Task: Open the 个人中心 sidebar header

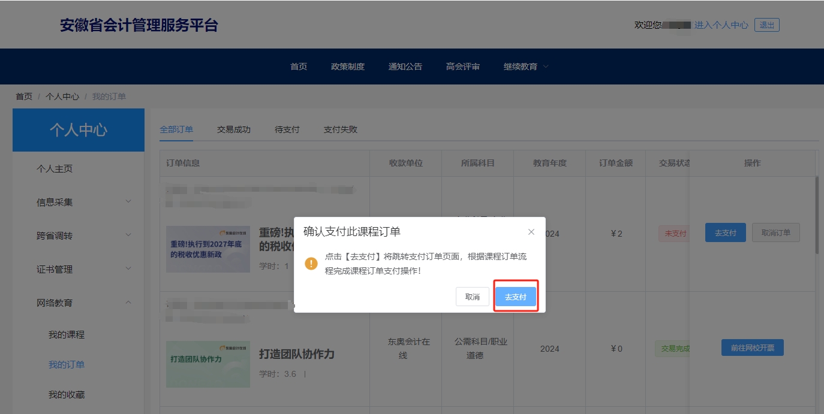Action: (78, 130)
